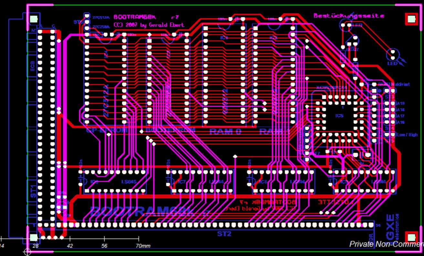Viewport: 424px width, 256px height.
Task: Click the origin crosshair marker
Action: 27,252
